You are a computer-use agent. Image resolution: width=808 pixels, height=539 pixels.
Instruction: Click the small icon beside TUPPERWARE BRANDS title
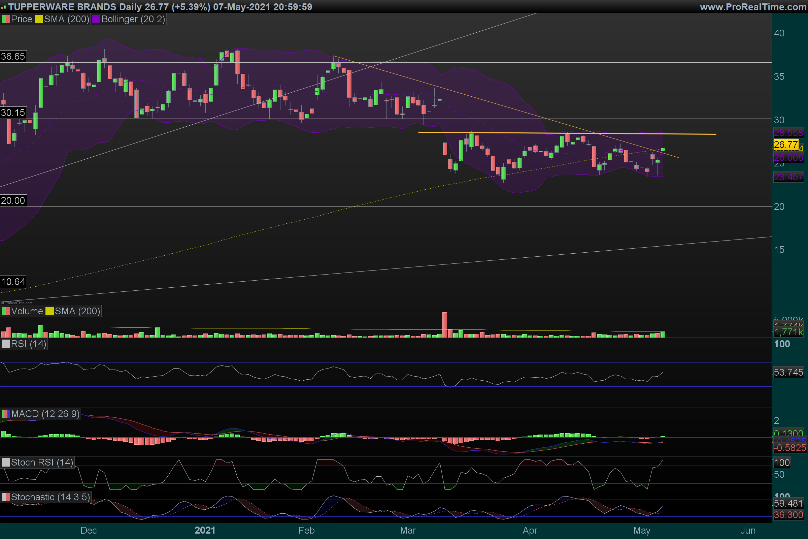coord(4,7)
